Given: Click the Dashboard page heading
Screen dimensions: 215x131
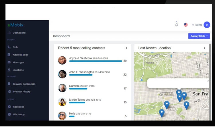Looking at the screenshot, I should 61,36.
